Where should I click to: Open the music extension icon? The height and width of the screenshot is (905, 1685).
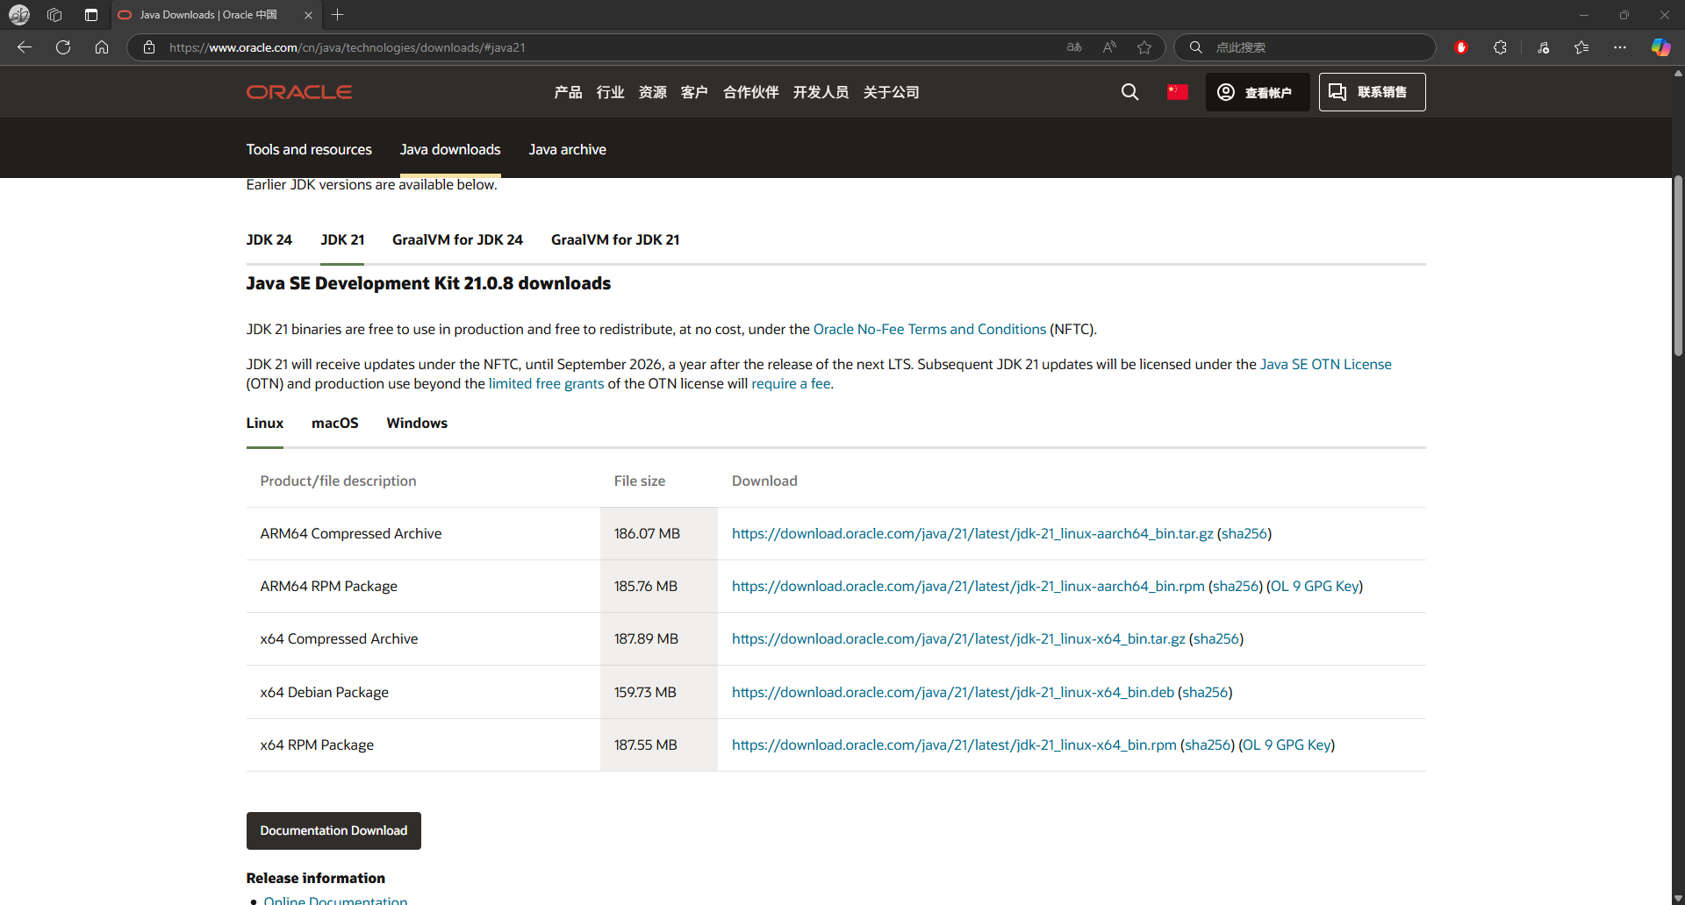click(x=1543, y=47)
